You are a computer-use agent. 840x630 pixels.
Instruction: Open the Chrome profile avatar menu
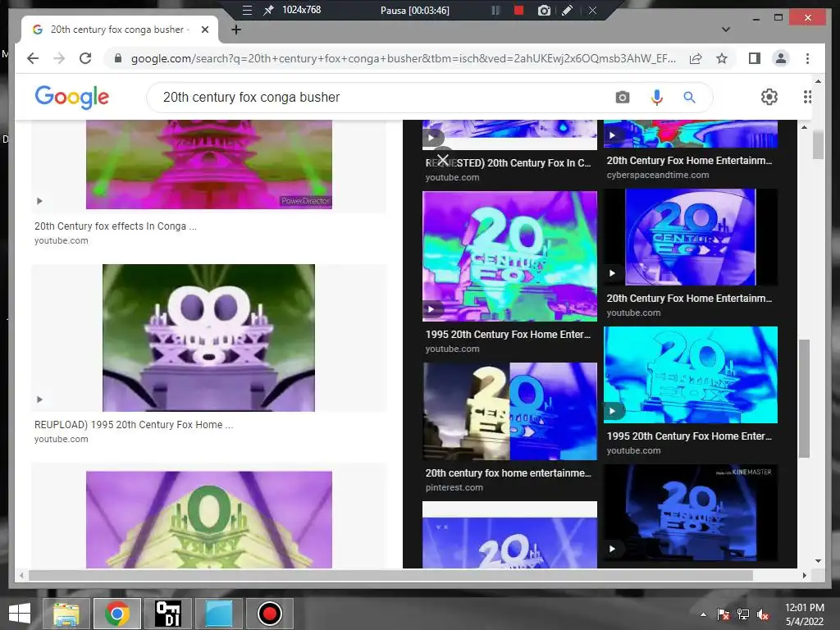click(781, 58)
